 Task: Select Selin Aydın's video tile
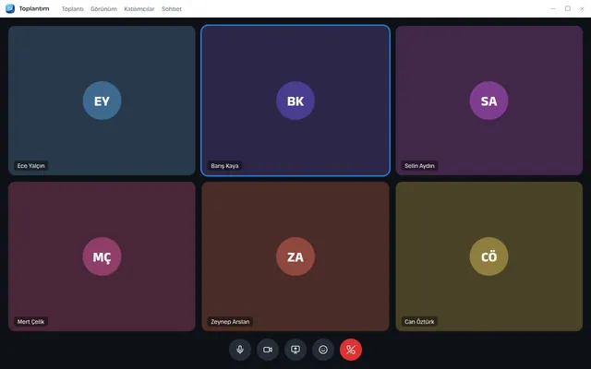click(488, 101)
